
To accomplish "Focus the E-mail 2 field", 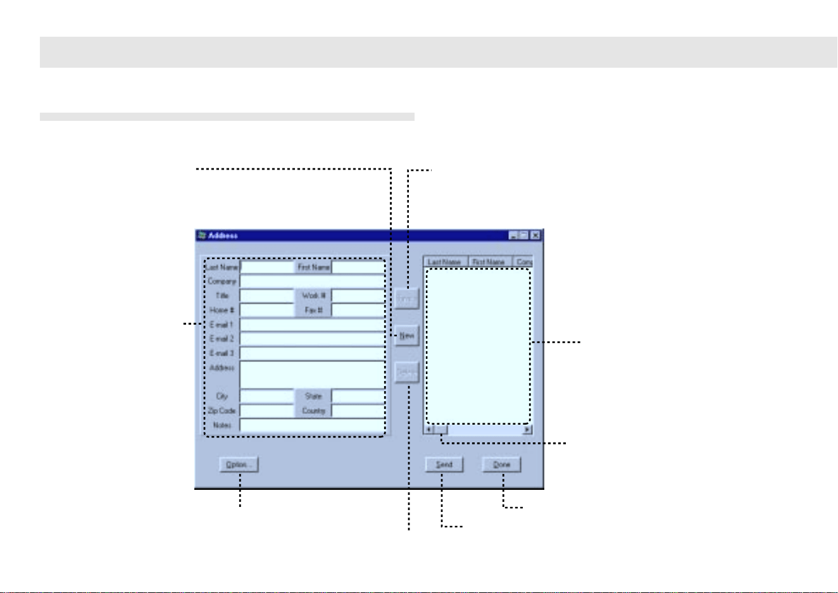I will (x=312, y=339).
